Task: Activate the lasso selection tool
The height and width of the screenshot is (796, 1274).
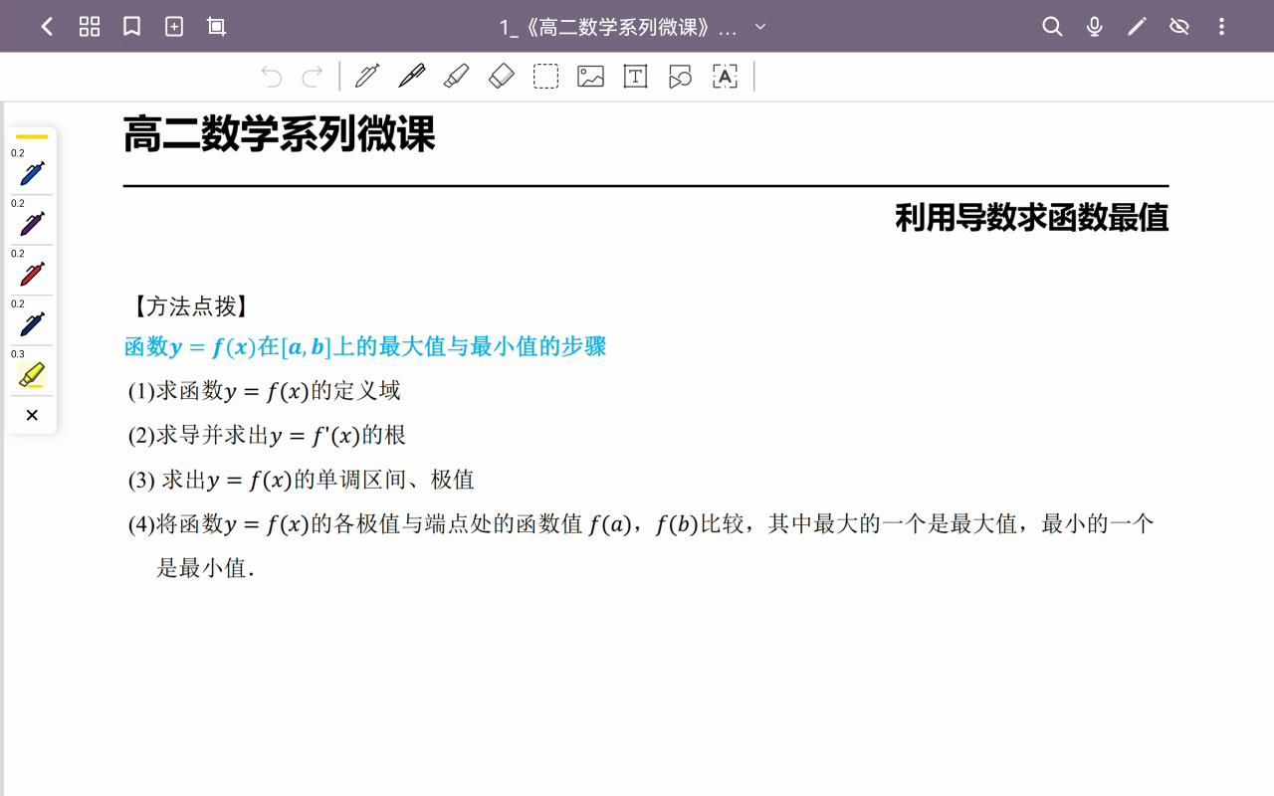Action: tap(545, 76)
